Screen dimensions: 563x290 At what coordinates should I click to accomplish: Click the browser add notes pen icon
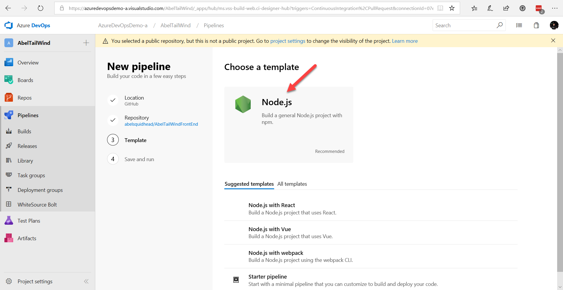(490, 8)
